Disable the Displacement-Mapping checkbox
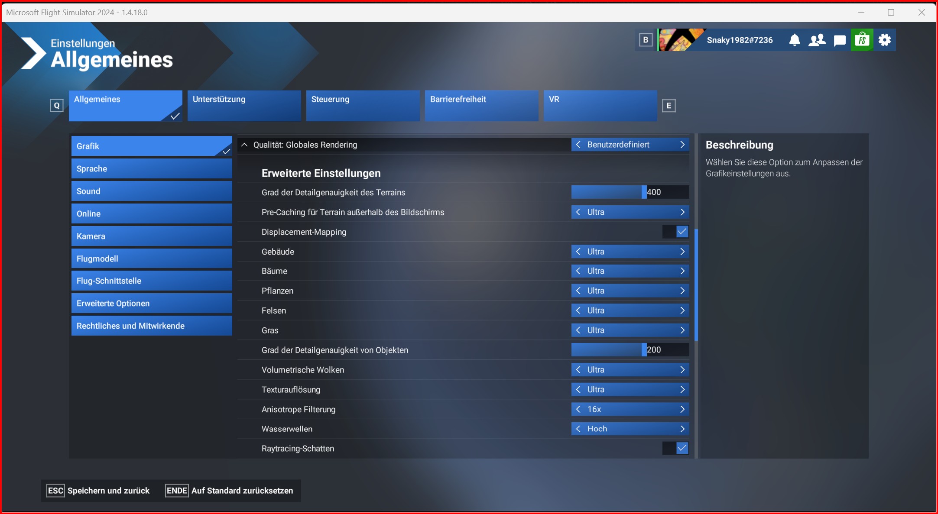This screenshot has width=938, height=514. click(x=682, y=232)
